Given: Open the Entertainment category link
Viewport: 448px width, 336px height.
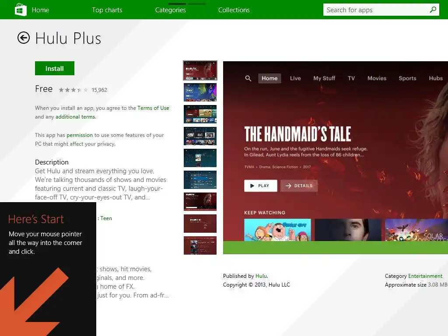Looking at the screenshot, I should (x=425, y=276).
